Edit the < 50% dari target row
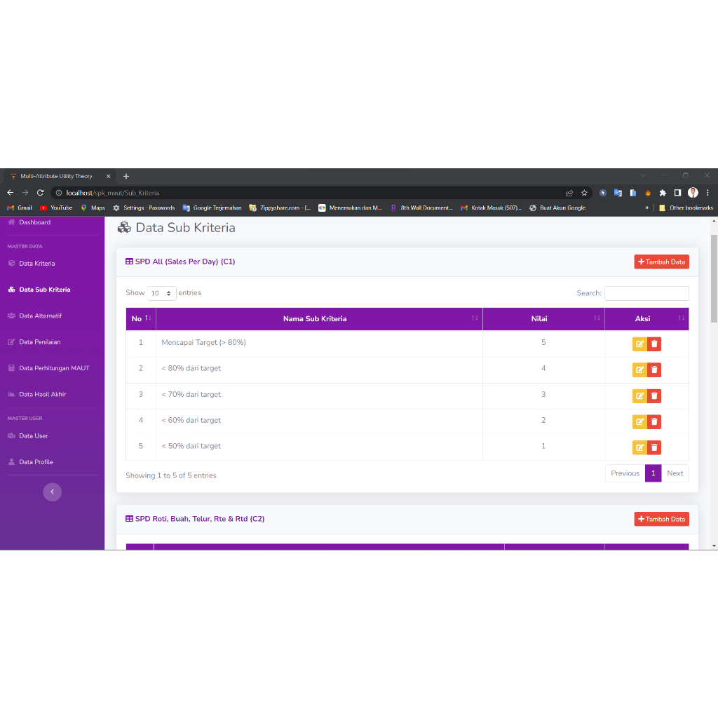 639,447
